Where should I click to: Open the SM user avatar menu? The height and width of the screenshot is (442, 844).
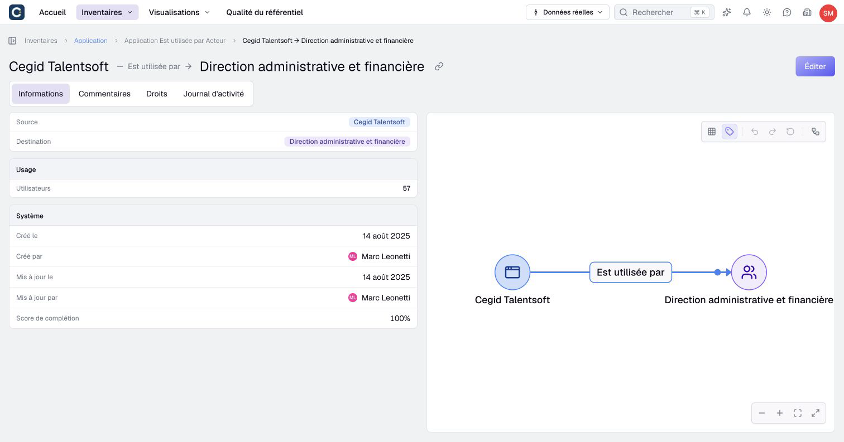tap(828, 13)
